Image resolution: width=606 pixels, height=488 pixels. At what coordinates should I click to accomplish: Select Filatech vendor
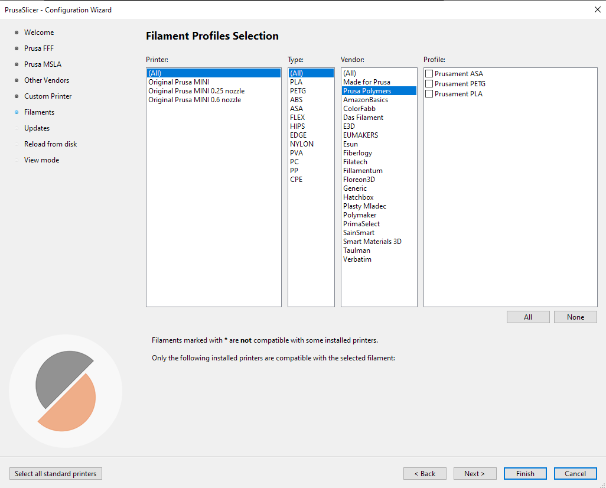(379, 162)
